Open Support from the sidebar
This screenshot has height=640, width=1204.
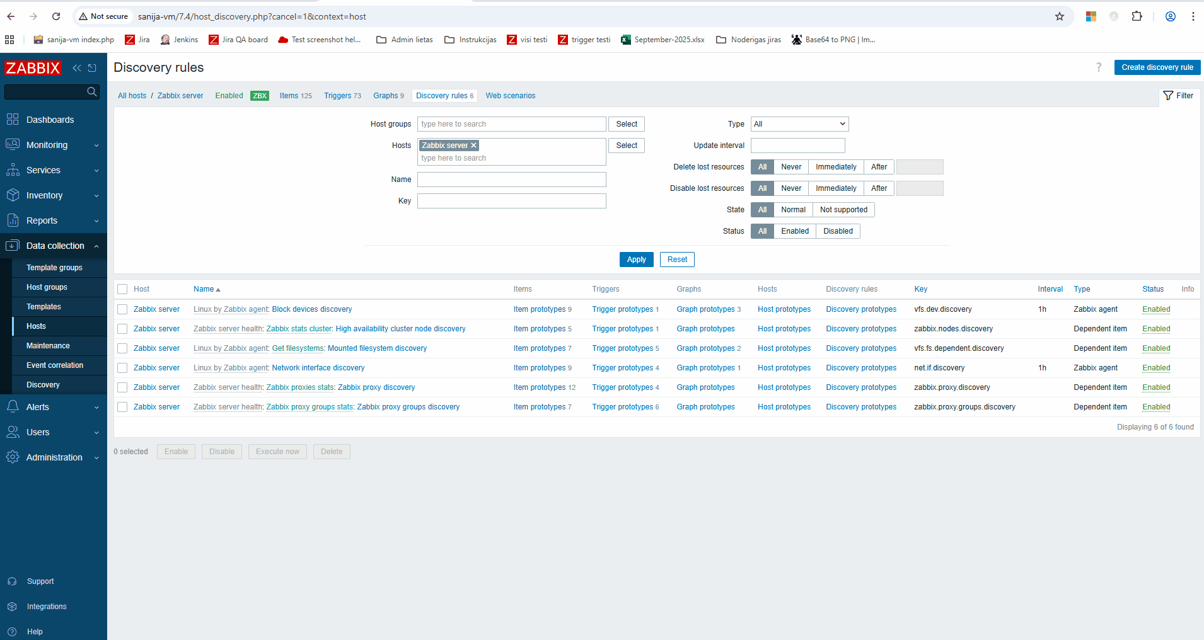tap(40, 581)
